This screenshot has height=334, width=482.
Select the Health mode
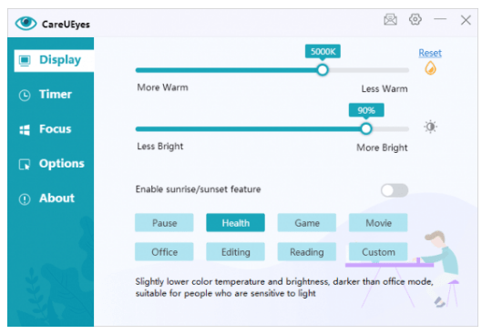tap(235, 223)
